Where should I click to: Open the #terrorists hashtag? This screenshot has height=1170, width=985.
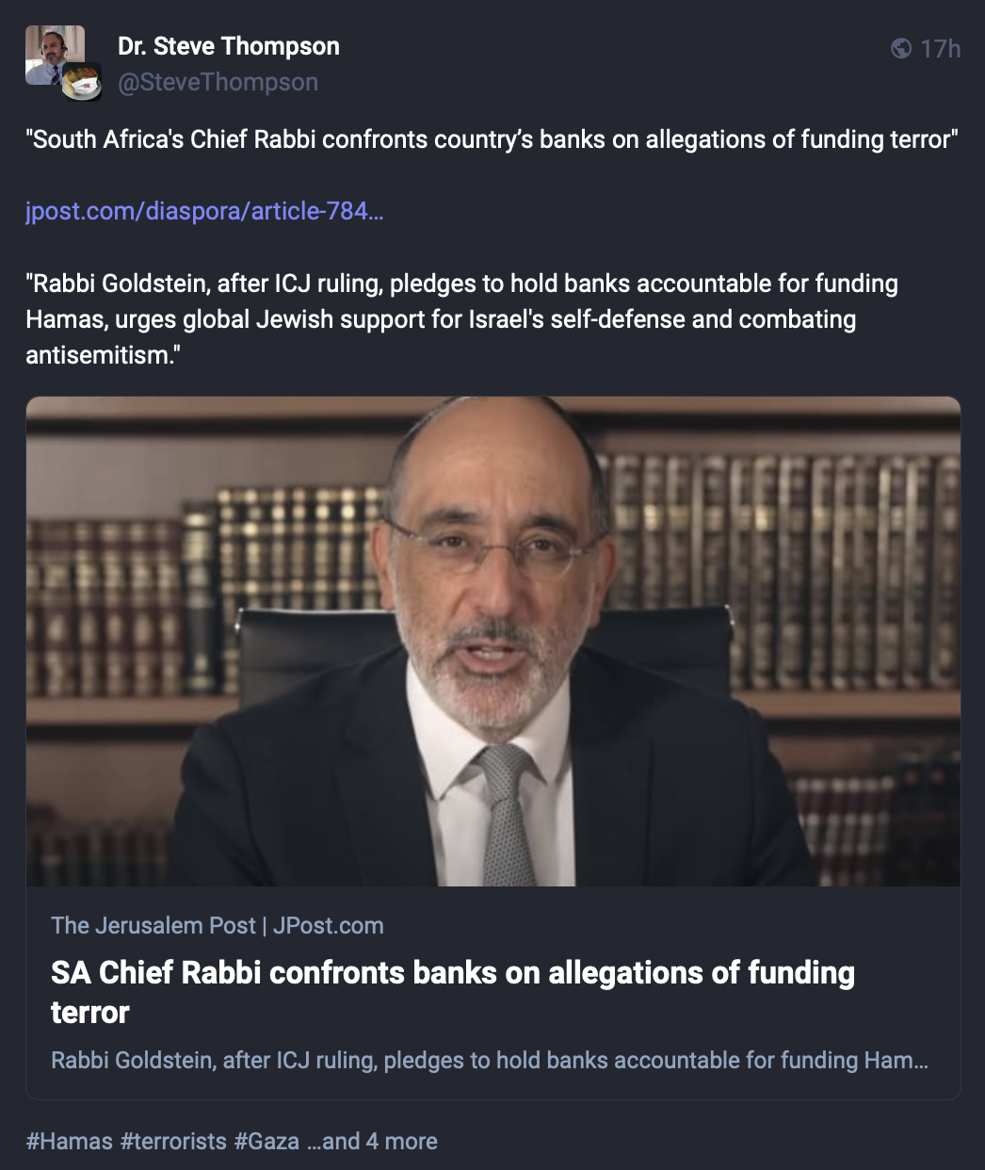click(173, 1141)
